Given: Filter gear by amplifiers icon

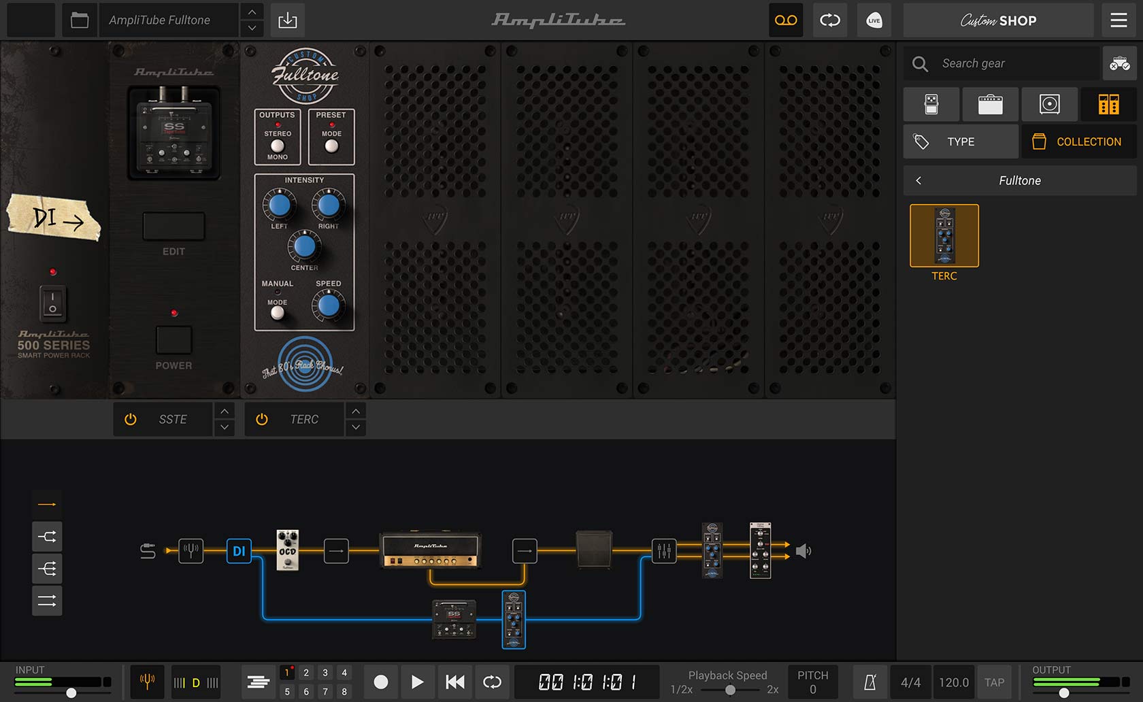Looking at the screenshot, I should coord(990,104).
